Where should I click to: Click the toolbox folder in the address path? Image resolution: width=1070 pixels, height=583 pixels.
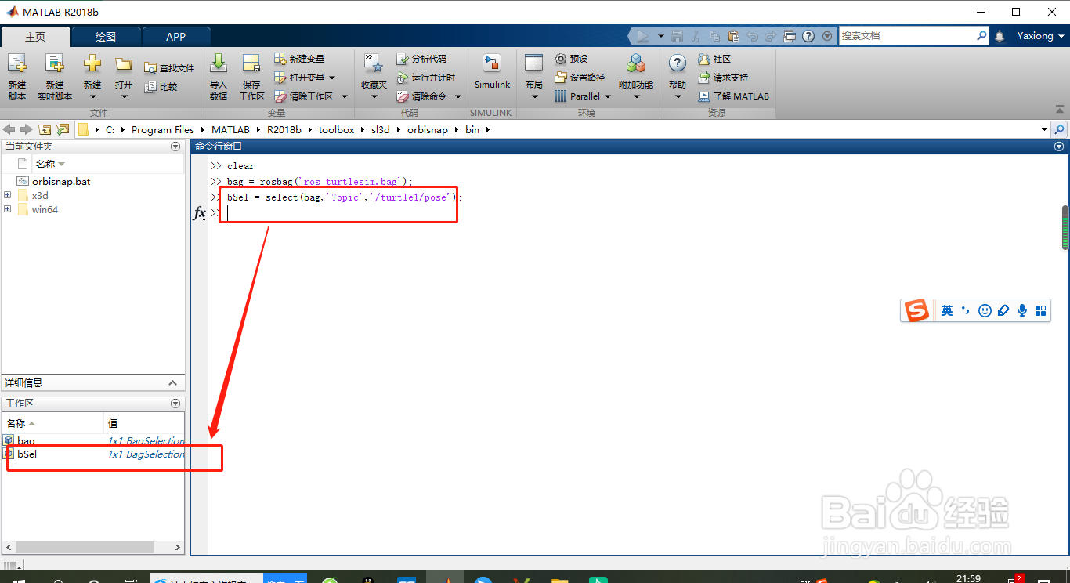coord(336,129)
